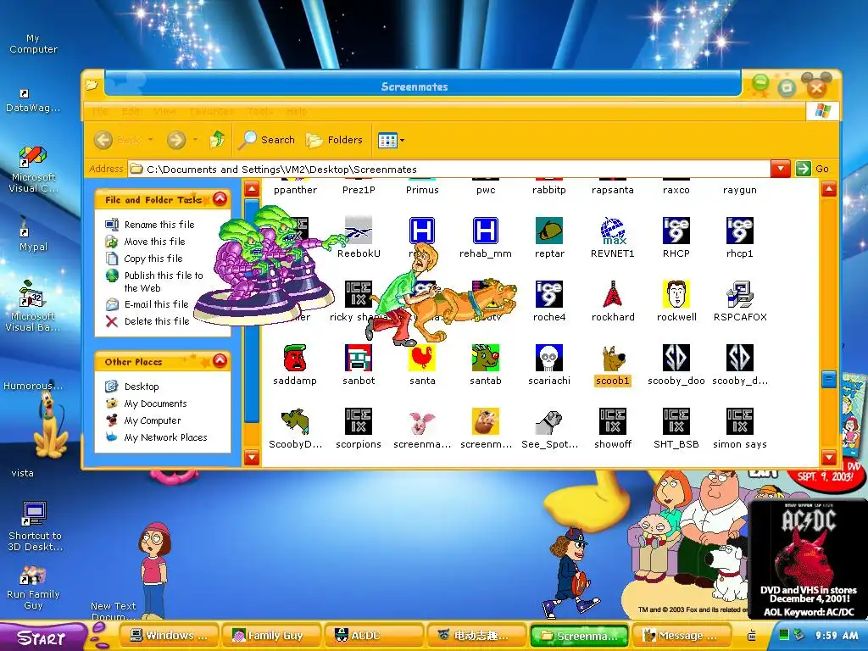Select the SHT_BSB file icon
The image size is (868, 651).
coord(676,421)
